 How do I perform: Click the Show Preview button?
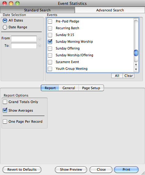tap(71, 169)
